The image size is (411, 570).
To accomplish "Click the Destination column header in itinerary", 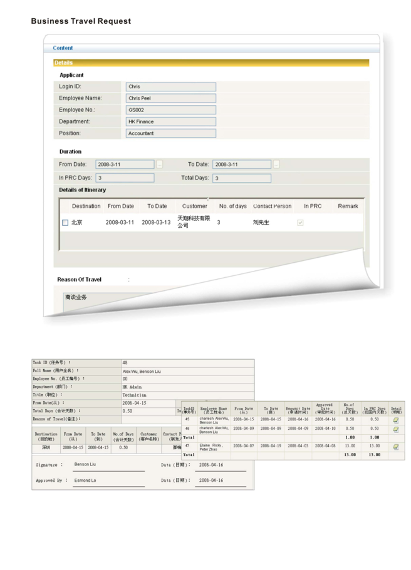I will tap(86, 206).
